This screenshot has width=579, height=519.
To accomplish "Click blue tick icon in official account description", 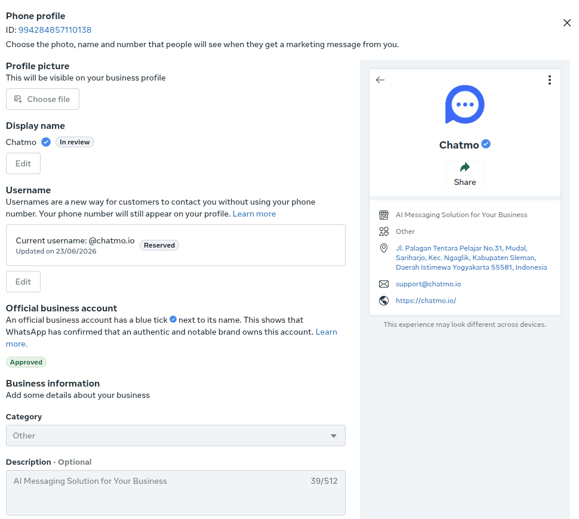I will 173,319.
